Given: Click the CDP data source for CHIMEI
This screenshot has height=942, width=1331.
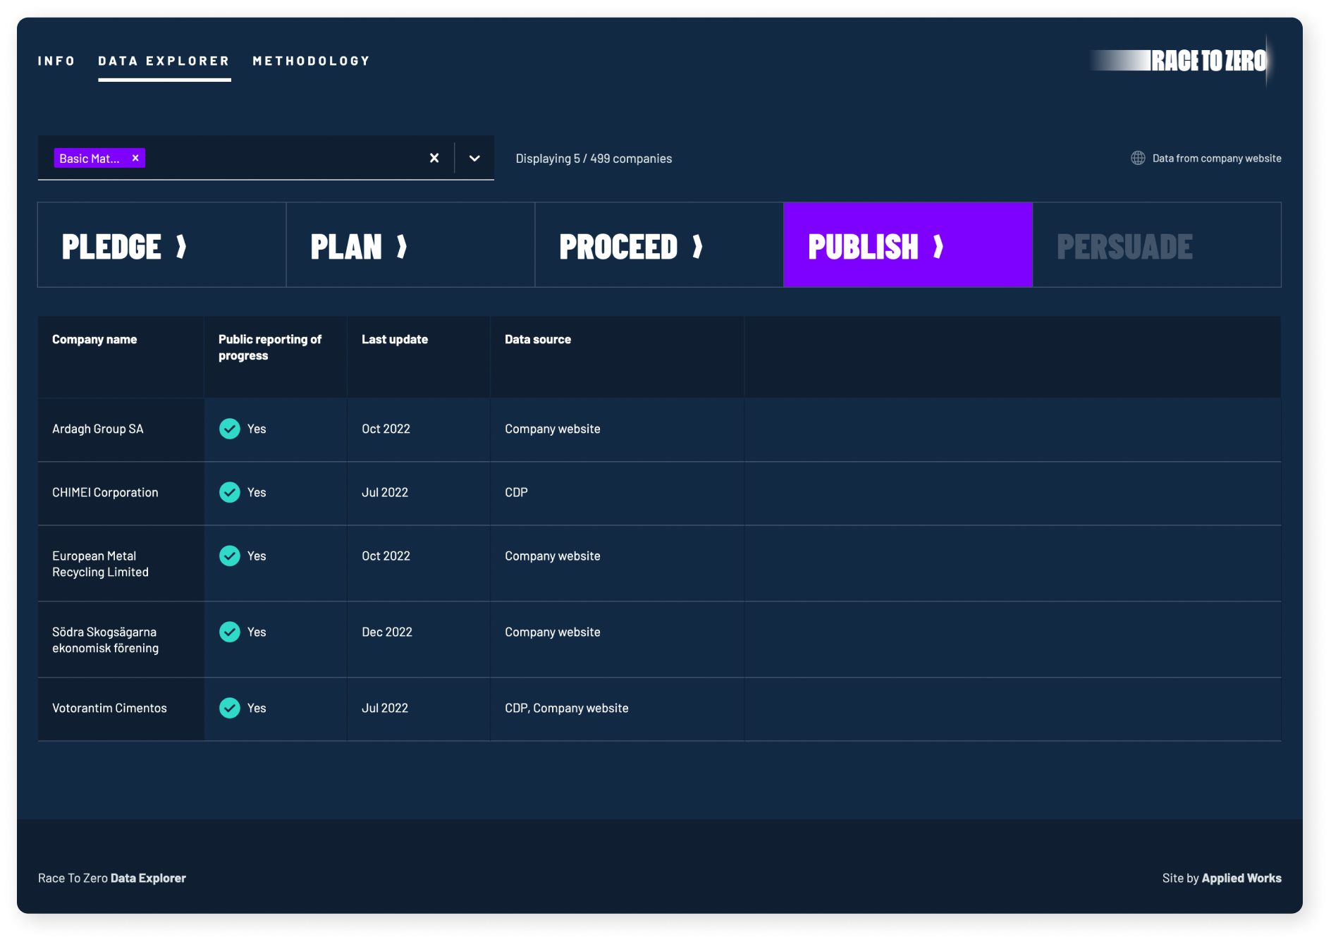Looking at the screenshot, I should tap(516, 492).
